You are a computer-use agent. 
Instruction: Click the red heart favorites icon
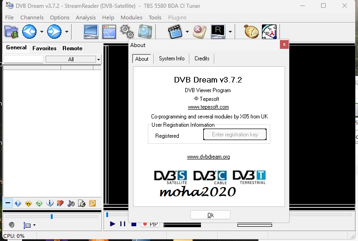click(60, 203)
